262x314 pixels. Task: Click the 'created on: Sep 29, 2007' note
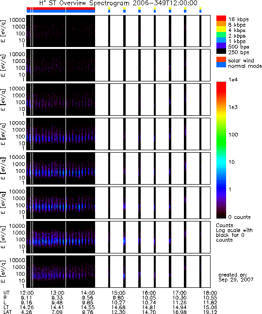click(x=236, y=277)
